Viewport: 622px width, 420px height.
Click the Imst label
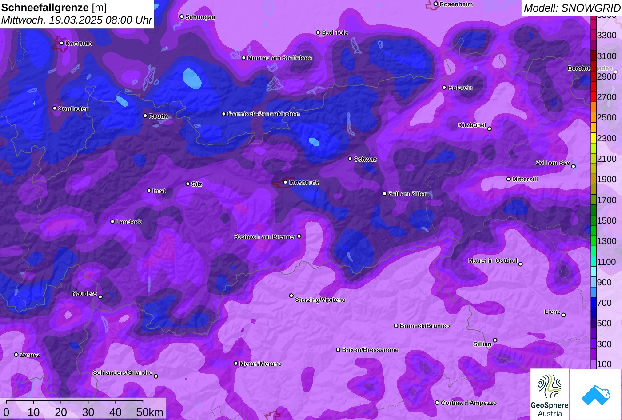159,191
